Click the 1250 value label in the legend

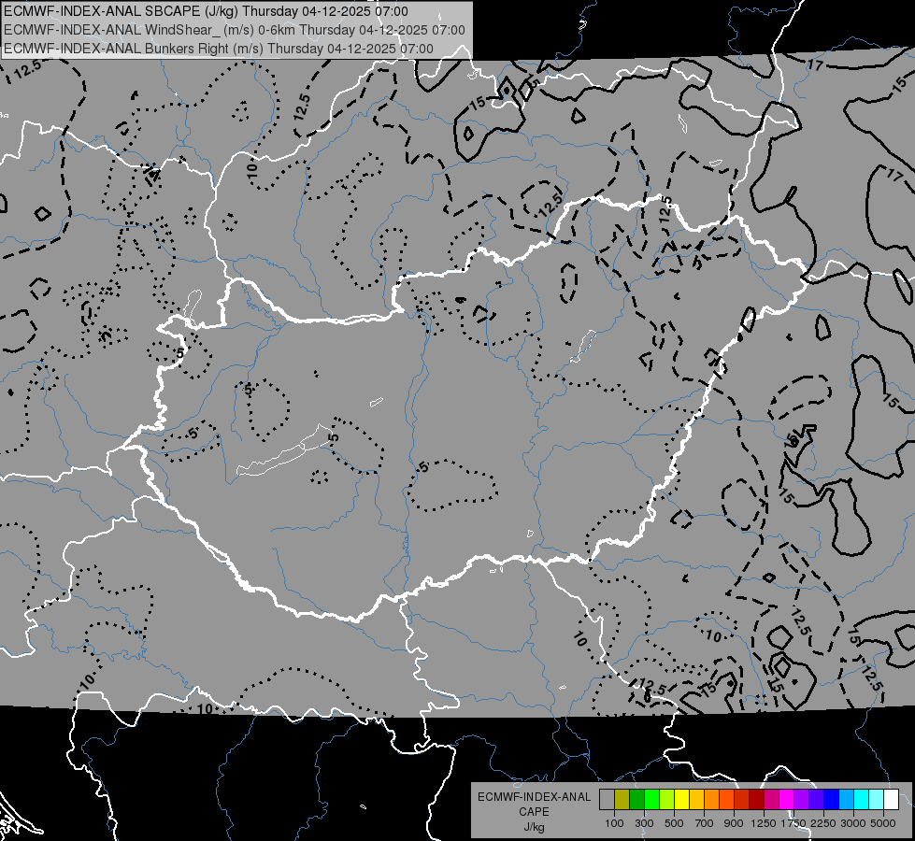pos(764,823)
